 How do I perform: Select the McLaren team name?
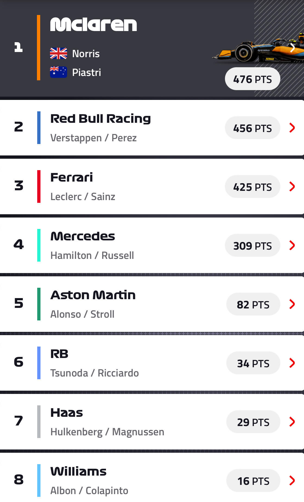[93, 25]
